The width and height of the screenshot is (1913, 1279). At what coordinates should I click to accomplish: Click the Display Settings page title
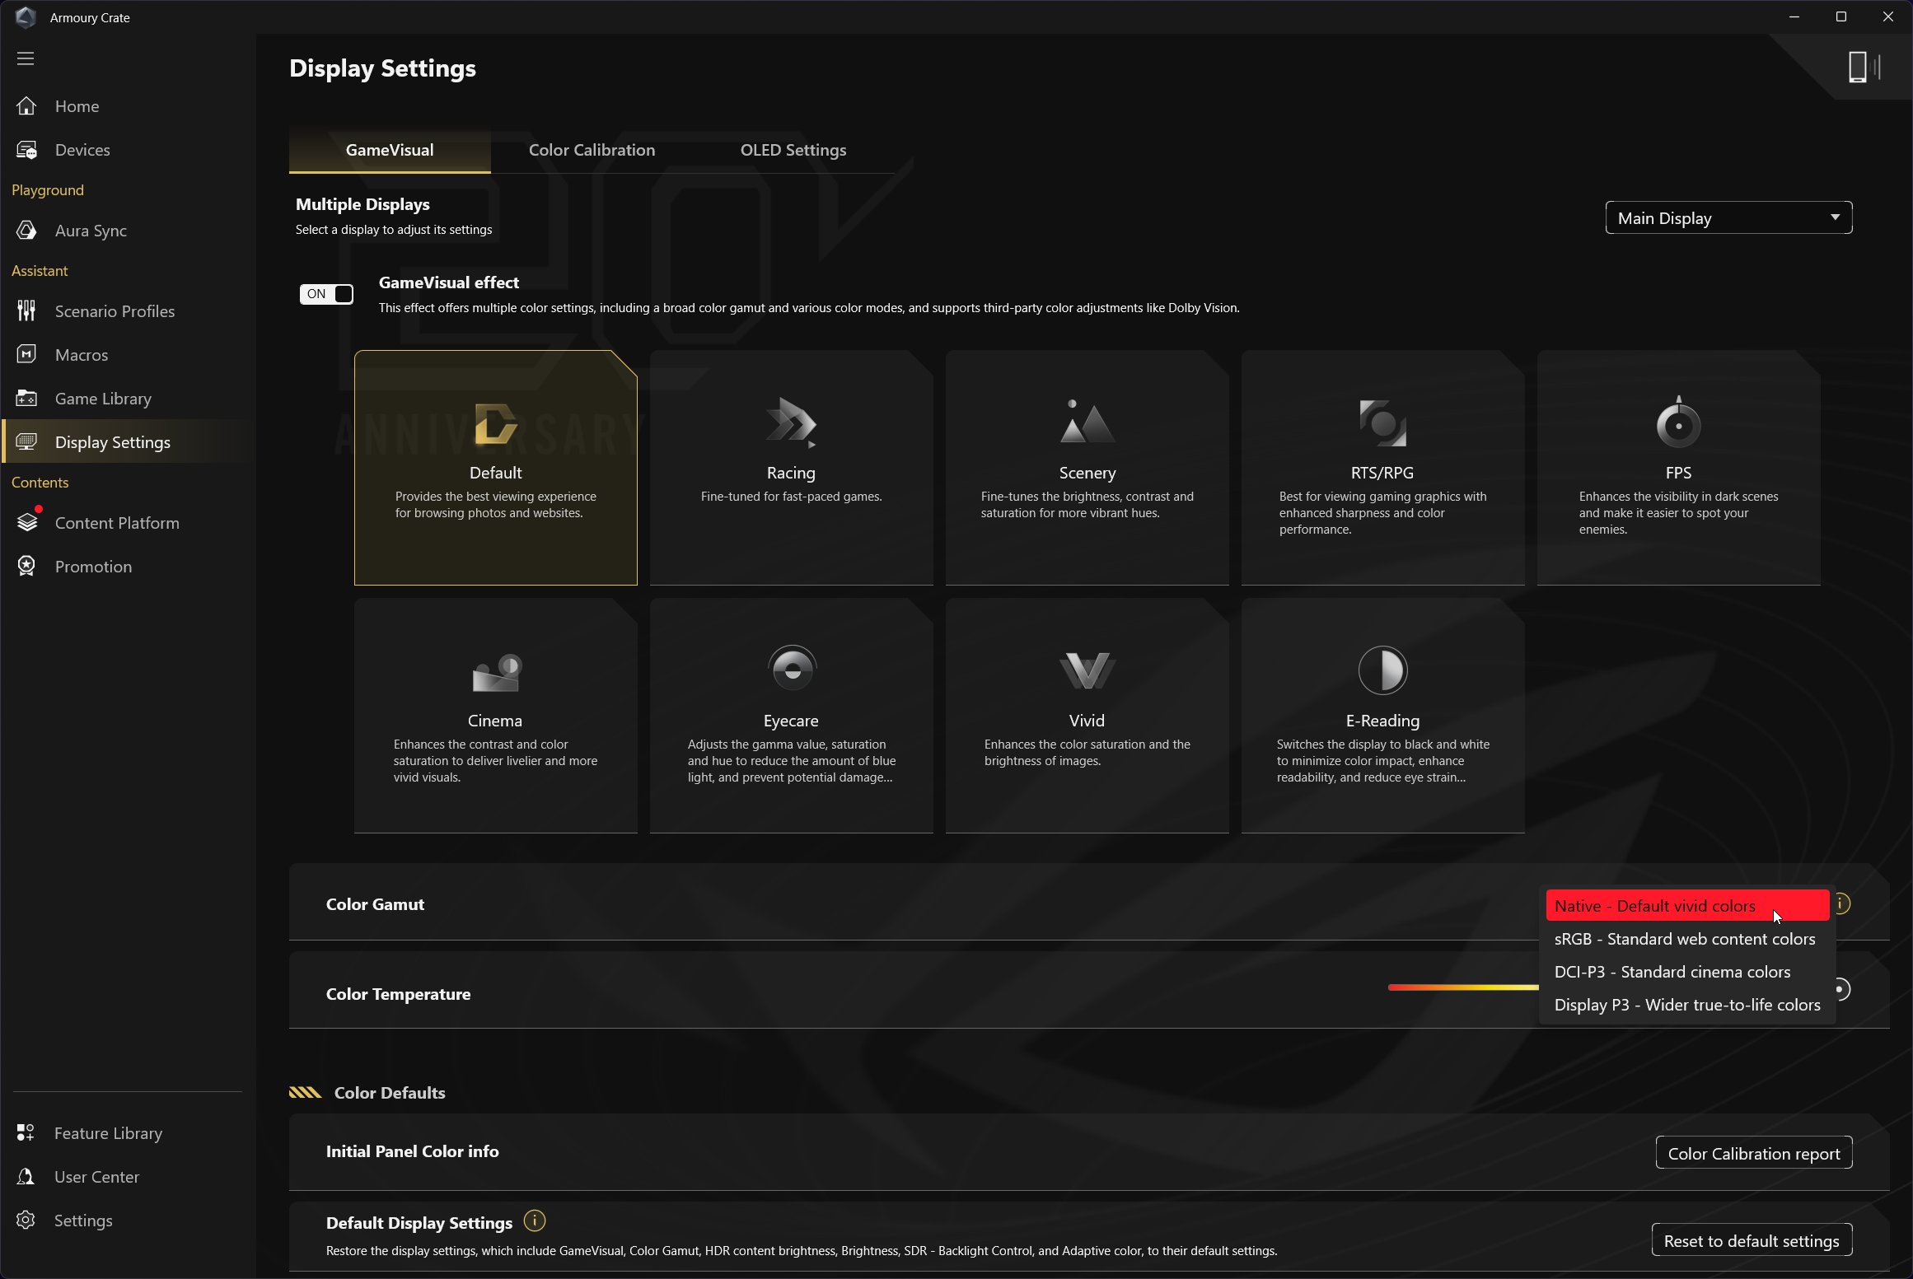[383, 68]
